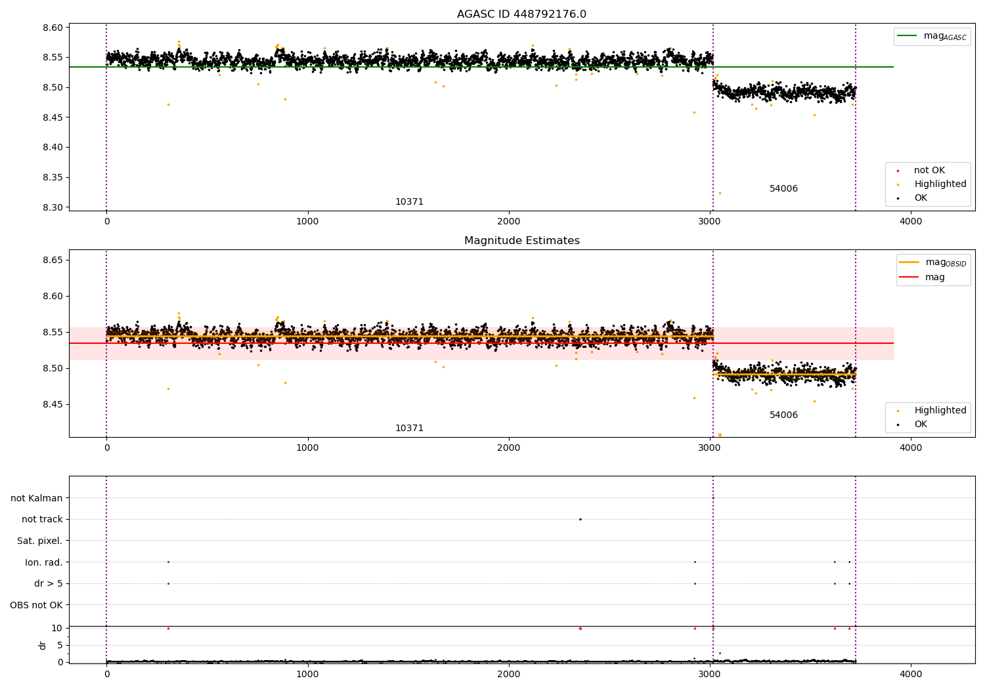
Task: Click the 10371 label in middle plot
Action: click(409, 428)
